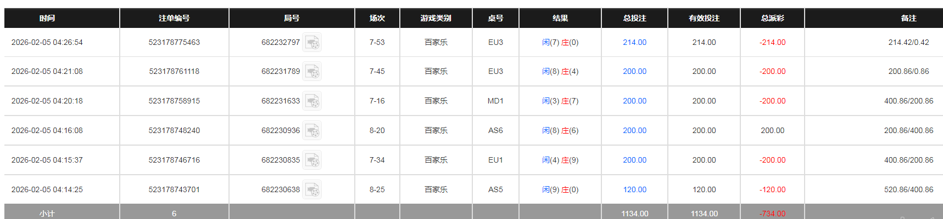Viewport: 943px width, 219px height.
Task: Open result 闲(9) 庄(0) for table AS5
Action: coord(560,189)
